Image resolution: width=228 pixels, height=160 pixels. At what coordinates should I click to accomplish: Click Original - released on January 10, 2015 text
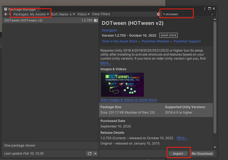tap(130, 143)
